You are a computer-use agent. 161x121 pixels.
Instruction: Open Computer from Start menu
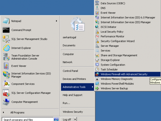68,54
